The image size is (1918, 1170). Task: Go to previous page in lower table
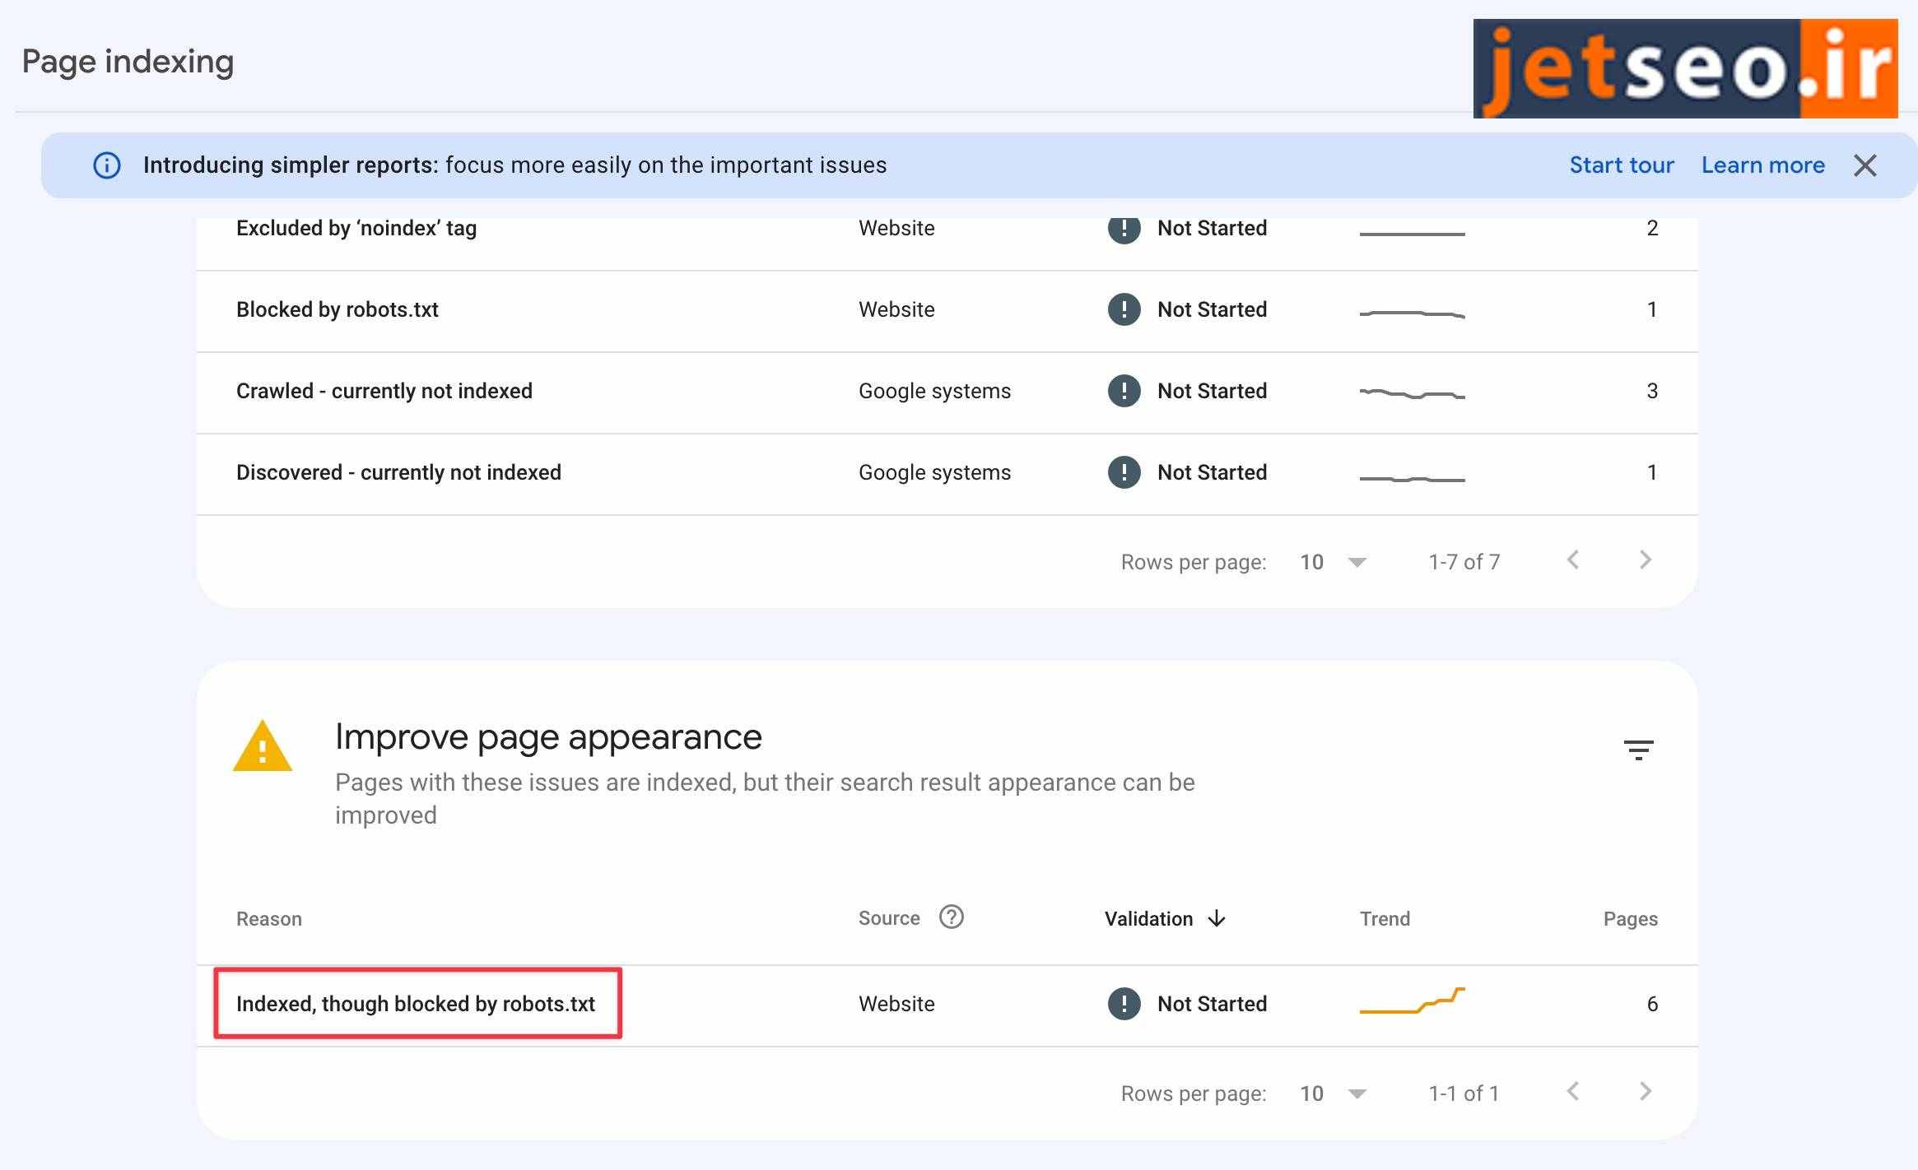(x=1573, y=1092)
